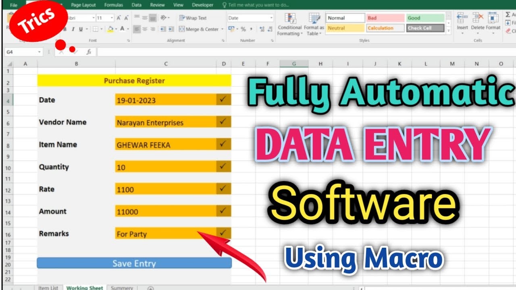Open the Summery sheet tab
516x290 pixels.
coord(122,288)
